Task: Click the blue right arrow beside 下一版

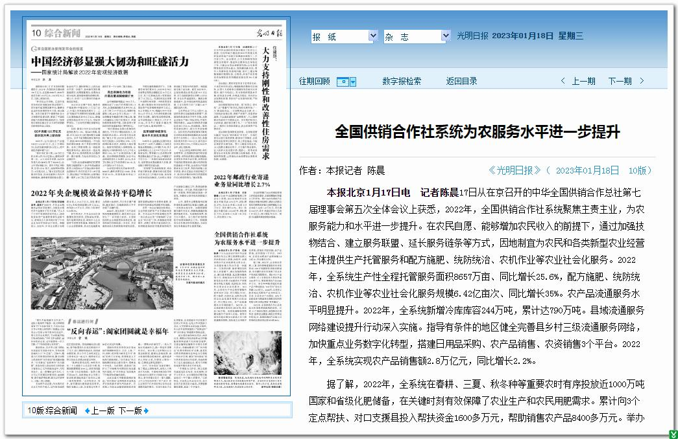Action: 146,411
